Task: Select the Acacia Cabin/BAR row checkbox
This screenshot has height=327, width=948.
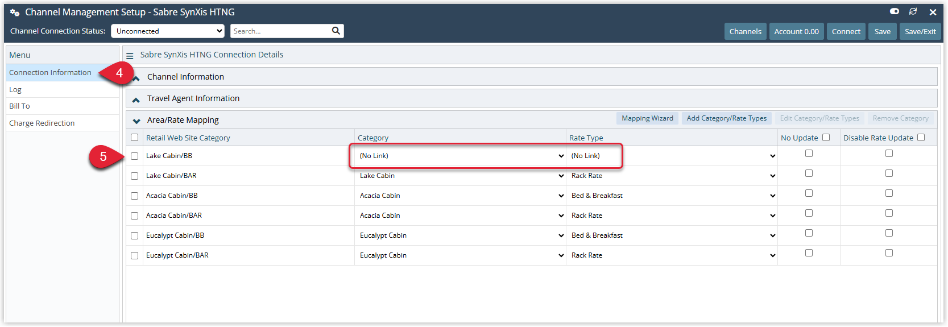Action: coord(134,216)
